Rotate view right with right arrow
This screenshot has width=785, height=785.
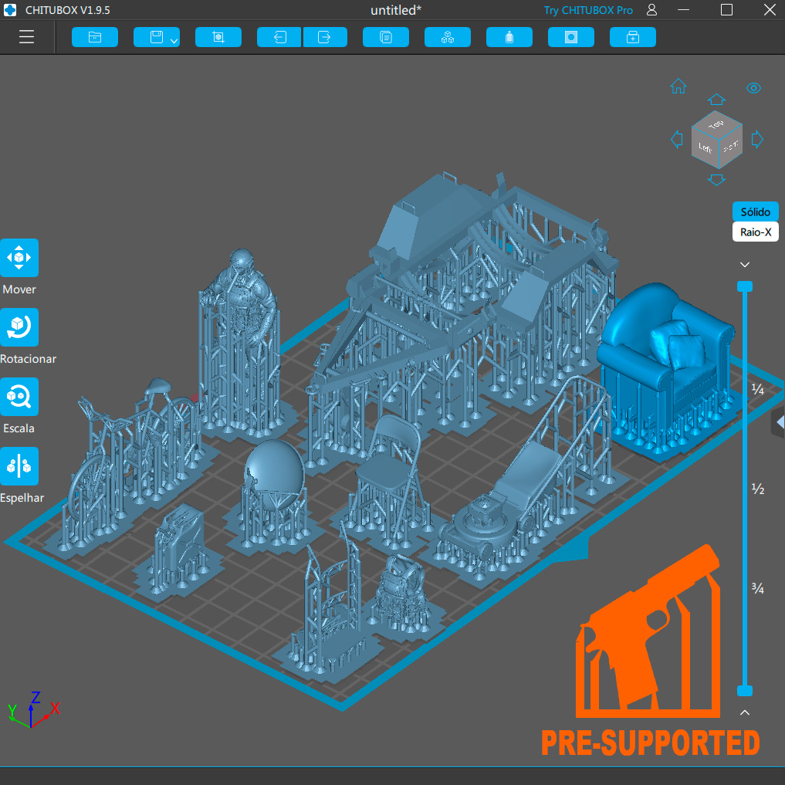(x=757, y=139)
